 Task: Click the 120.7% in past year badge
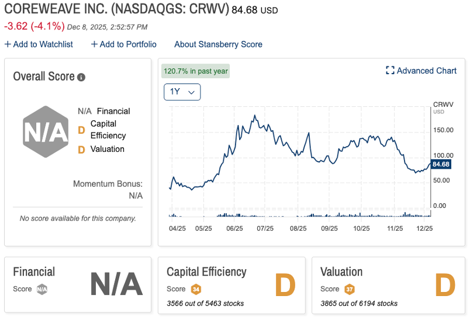click(x=196, y=71)
